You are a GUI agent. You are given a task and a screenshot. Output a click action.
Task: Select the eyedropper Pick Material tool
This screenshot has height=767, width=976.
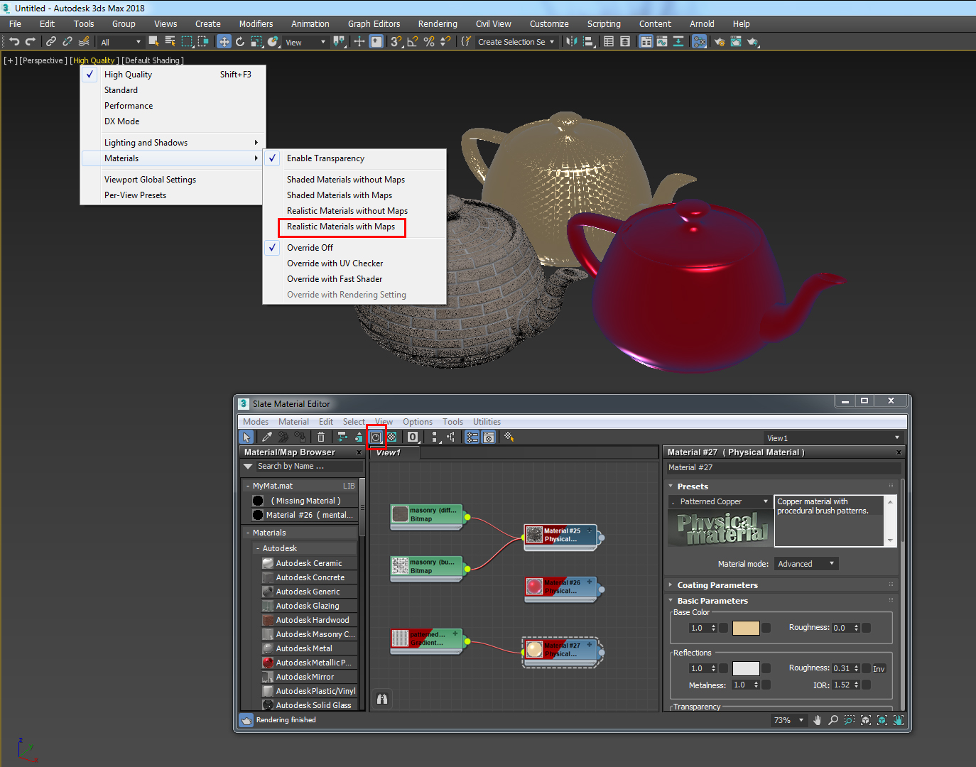tap(267, 437)
